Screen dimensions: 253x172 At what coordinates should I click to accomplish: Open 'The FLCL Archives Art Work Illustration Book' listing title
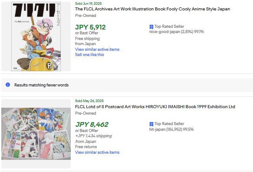[152, 9]
